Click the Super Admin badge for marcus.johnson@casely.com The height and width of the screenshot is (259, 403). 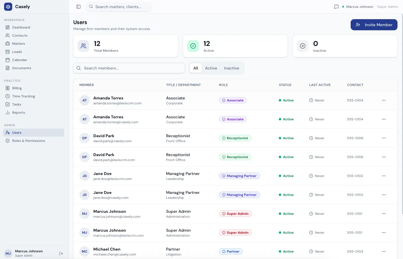pyautogui.click(x=235, y=214)
